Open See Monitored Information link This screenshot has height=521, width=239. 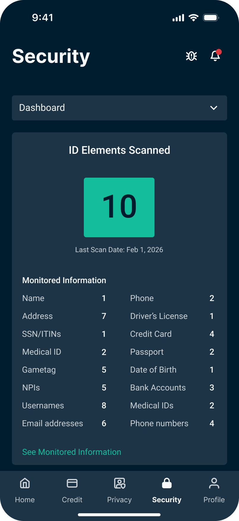pyautogui.click(x=72, y=452)
